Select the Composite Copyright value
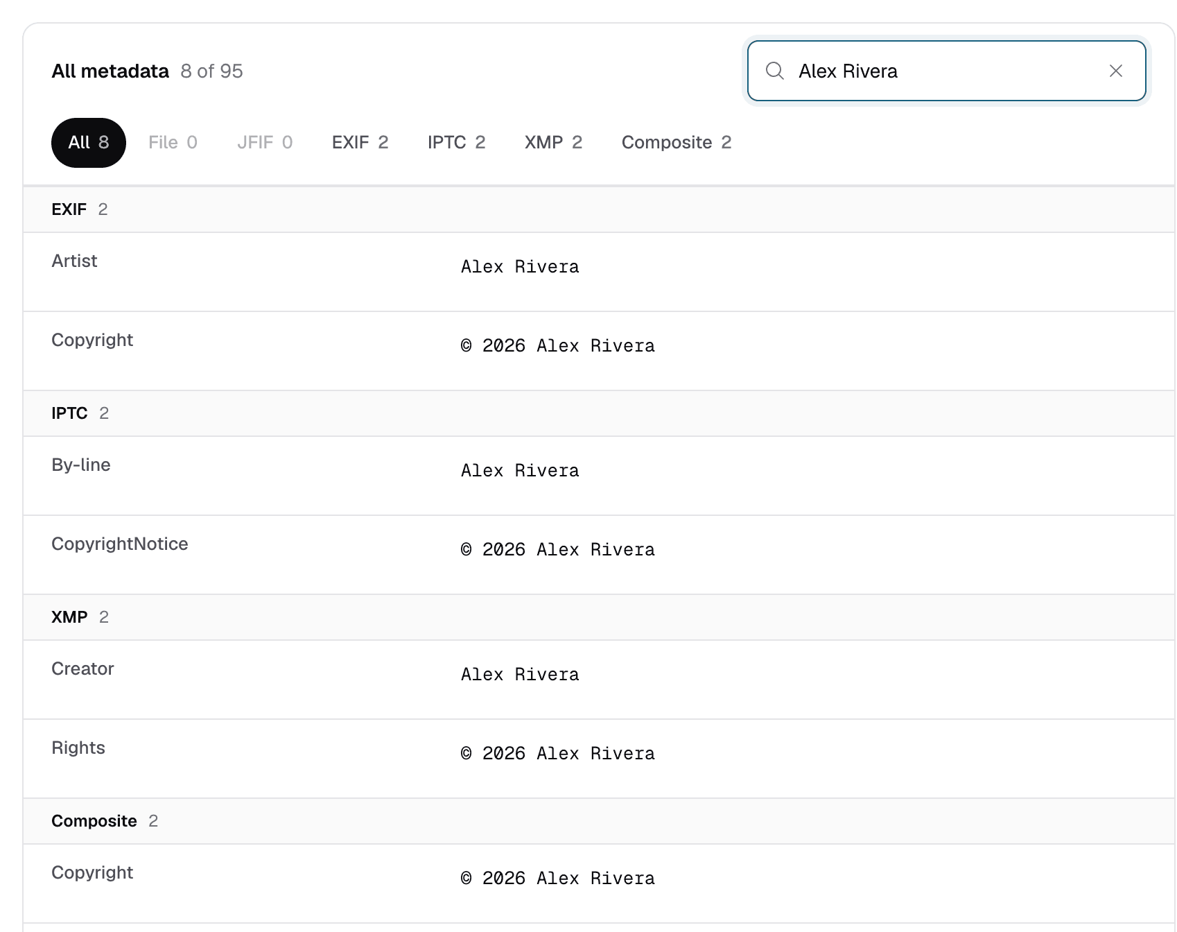Image resolution: width=1177 pixels, height=932 pixels. tap(558, 879)
